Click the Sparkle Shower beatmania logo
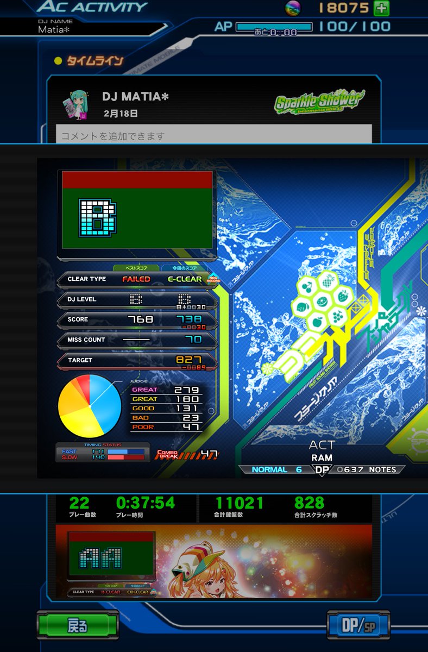Viewport: 428px width, 652px height. coord(319,101)
